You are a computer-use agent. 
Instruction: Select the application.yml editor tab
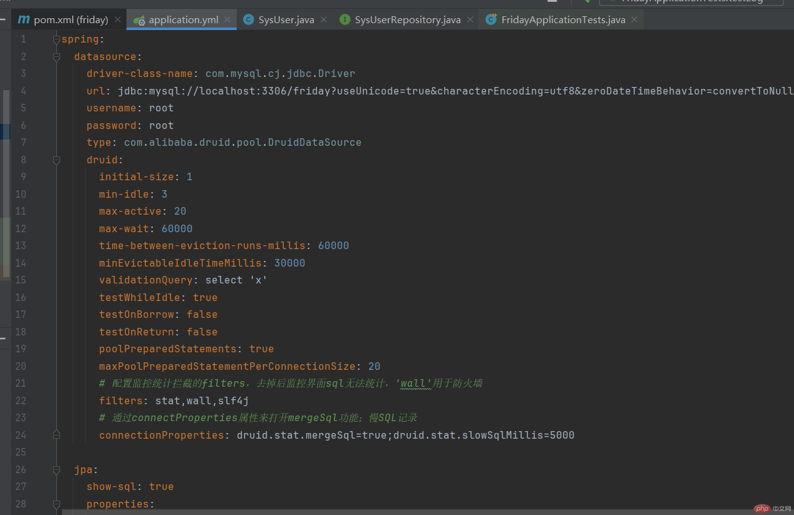tap(182, 20)
